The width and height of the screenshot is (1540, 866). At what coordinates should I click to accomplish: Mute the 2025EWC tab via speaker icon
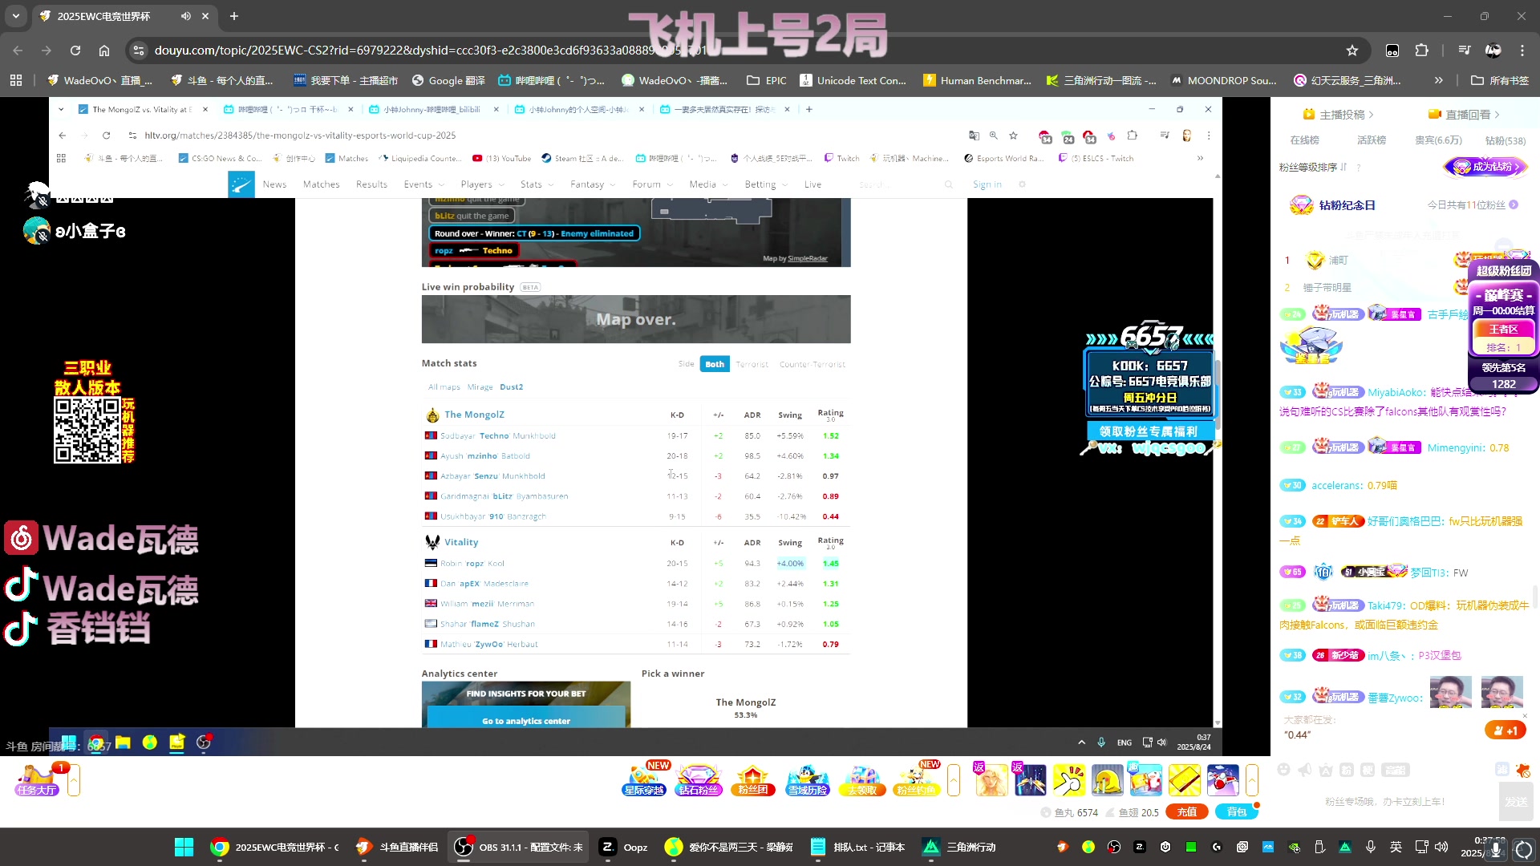186,16
